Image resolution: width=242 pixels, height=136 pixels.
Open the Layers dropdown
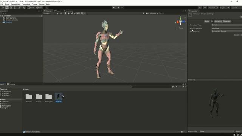pos(224,8)
